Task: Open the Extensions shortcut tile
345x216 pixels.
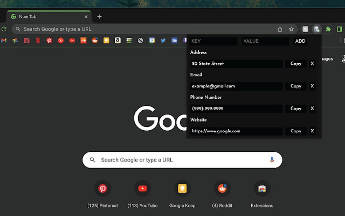Action: point(262,194)
